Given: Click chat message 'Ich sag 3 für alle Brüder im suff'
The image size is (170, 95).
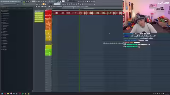Looking at the screenshot, I should 143,36.
